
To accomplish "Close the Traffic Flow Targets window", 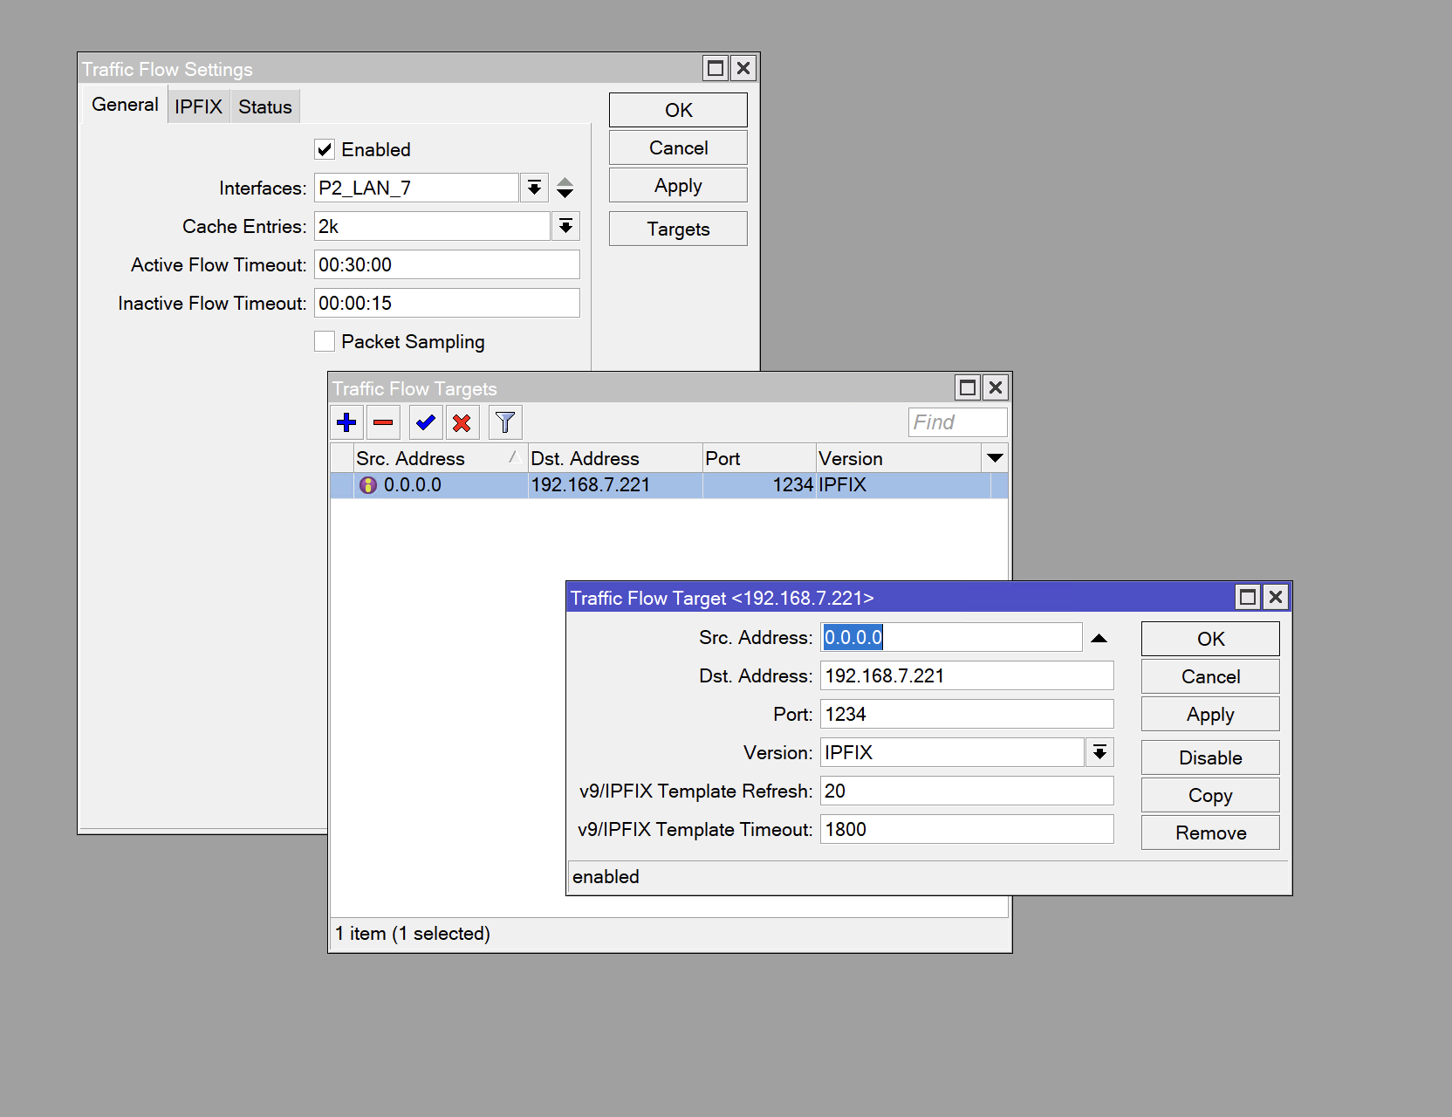I will click(996, 387).
